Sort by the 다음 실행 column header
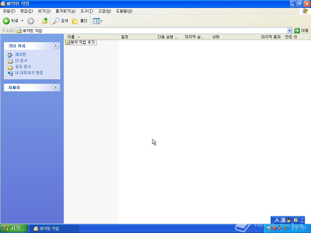Screen dimensions: 311x233 168,37
